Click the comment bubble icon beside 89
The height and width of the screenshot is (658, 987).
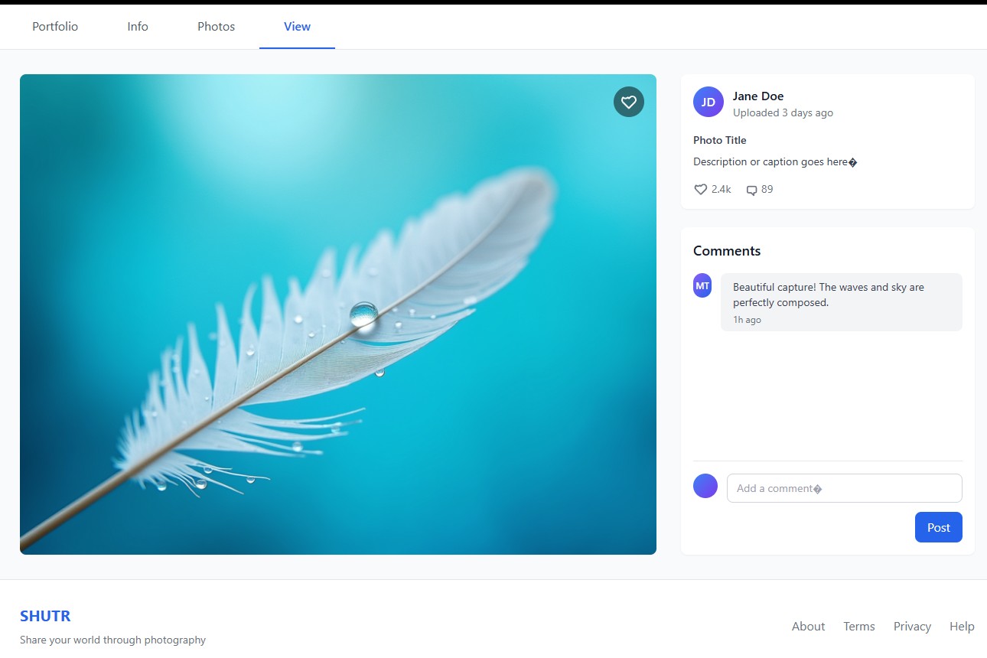tap(751, 190)
